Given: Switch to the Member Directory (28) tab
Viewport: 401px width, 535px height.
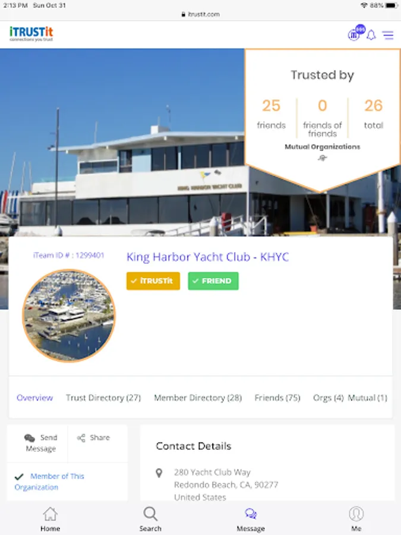Looking at the screenshot, I should [198, 398].
